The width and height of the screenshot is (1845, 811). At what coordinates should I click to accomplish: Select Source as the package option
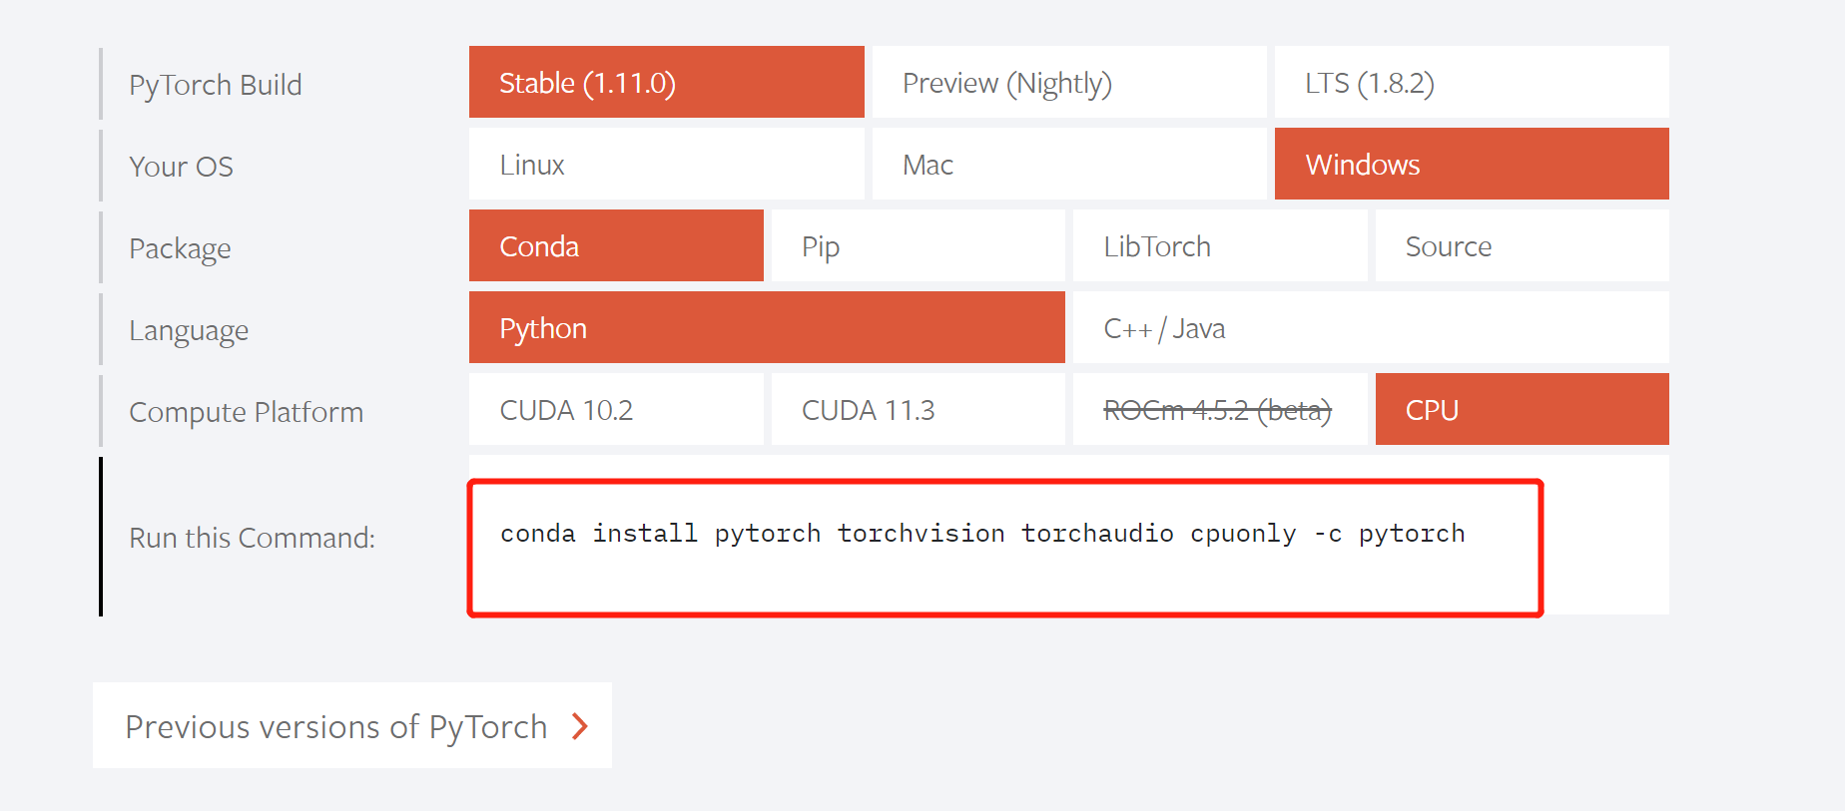(1522, 245)
